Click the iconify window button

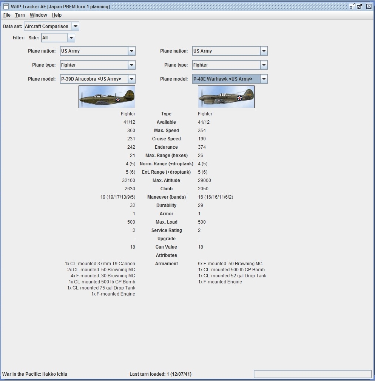352,6
